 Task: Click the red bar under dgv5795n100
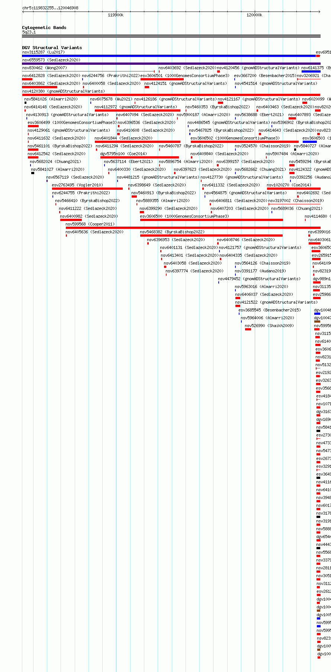tap(139, 157)
